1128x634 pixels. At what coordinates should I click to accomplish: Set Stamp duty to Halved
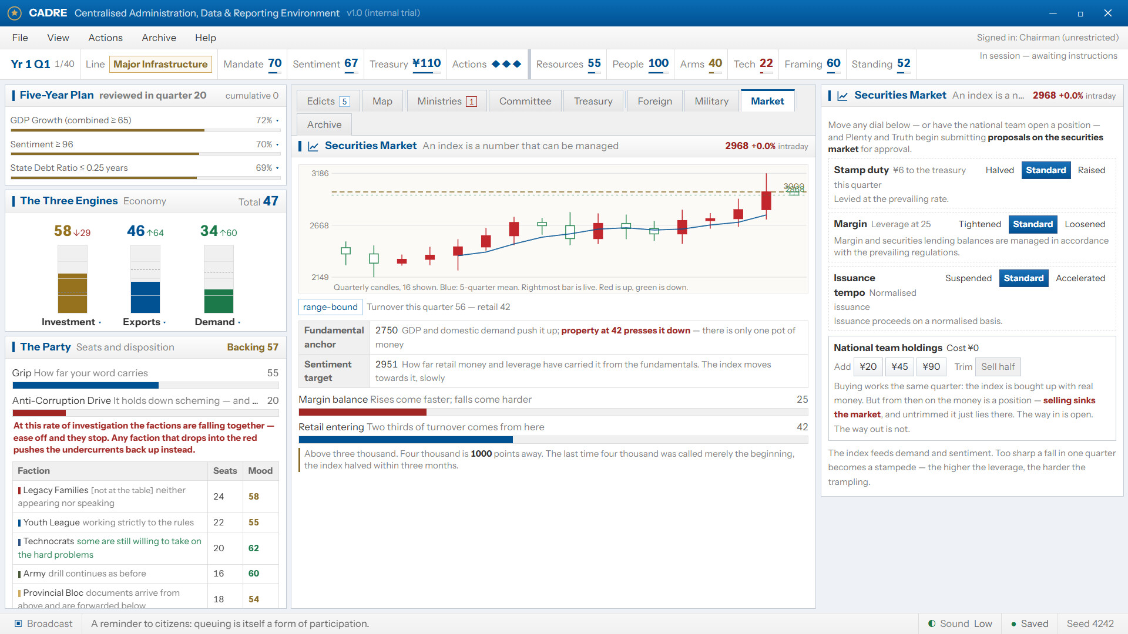1000,170
